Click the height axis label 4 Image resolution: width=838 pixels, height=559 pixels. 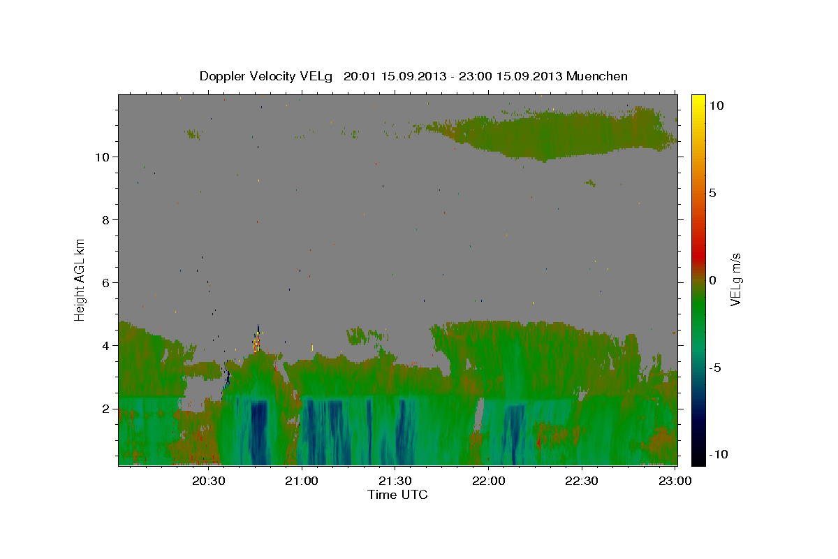(x=104, y=345)
